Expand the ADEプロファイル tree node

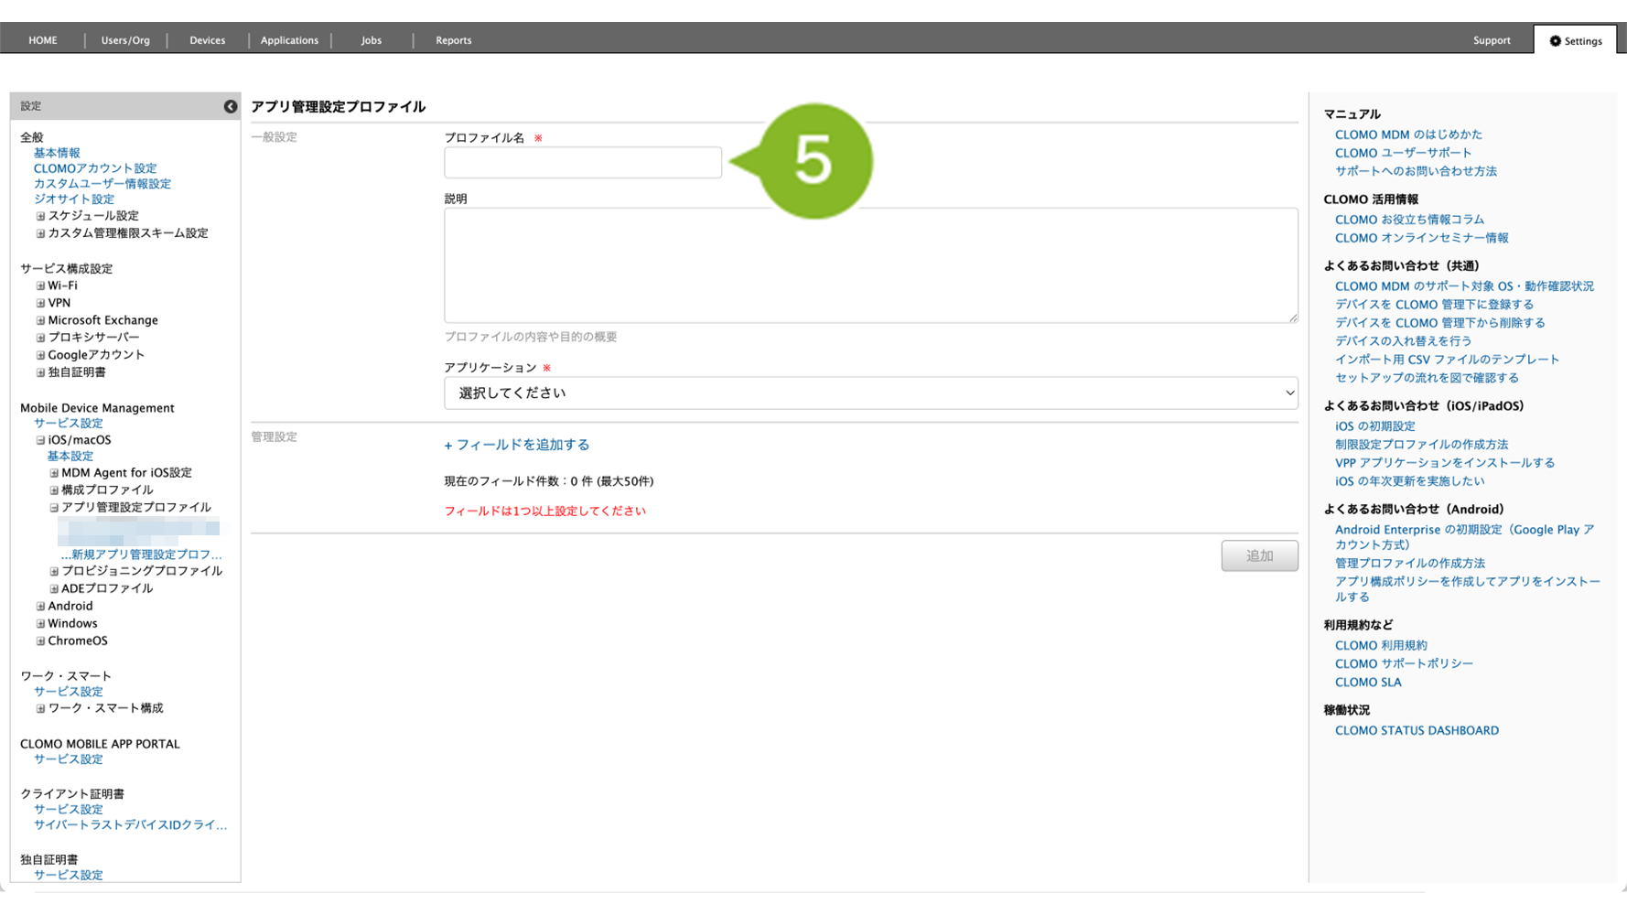(x=54, y=589)
